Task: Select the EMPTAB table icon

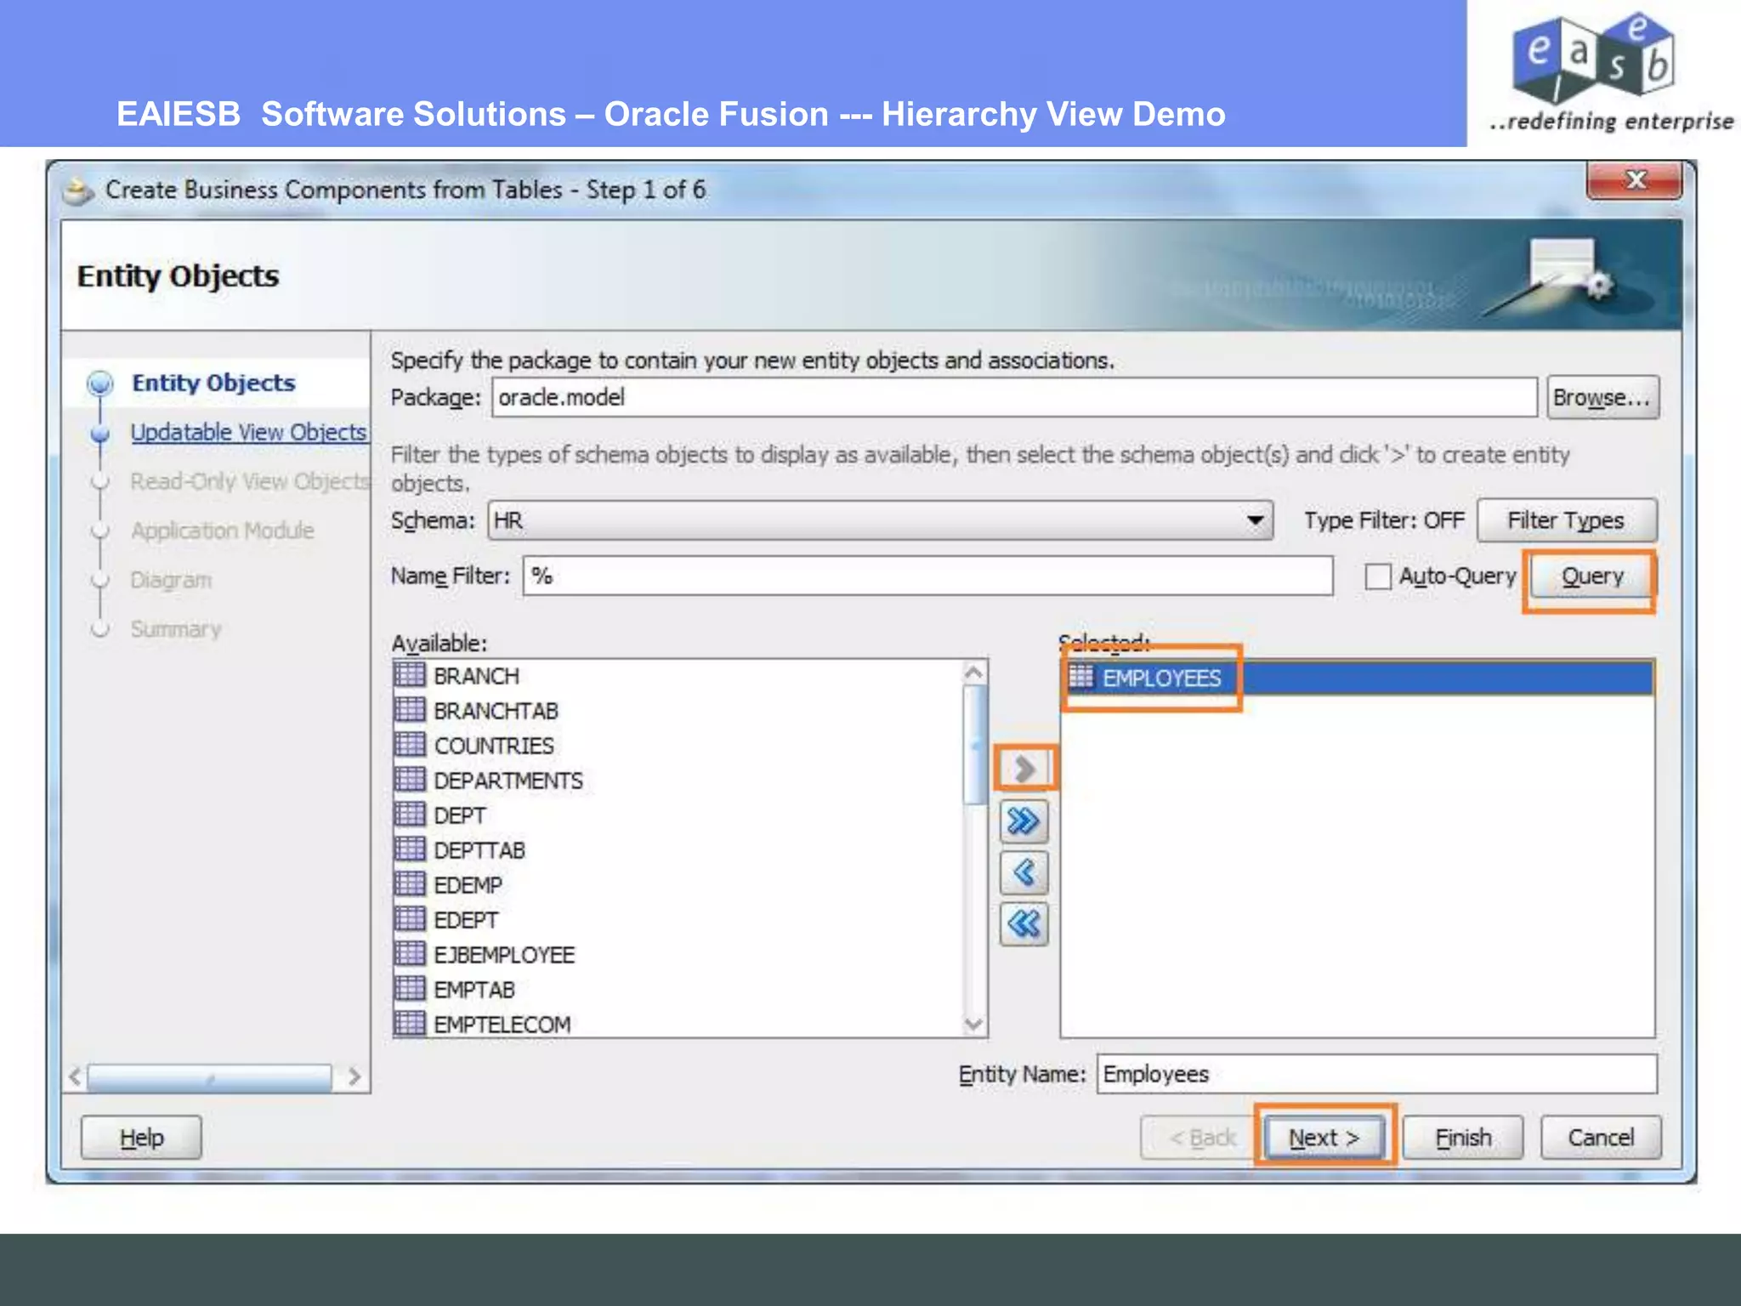Action: 410,989
